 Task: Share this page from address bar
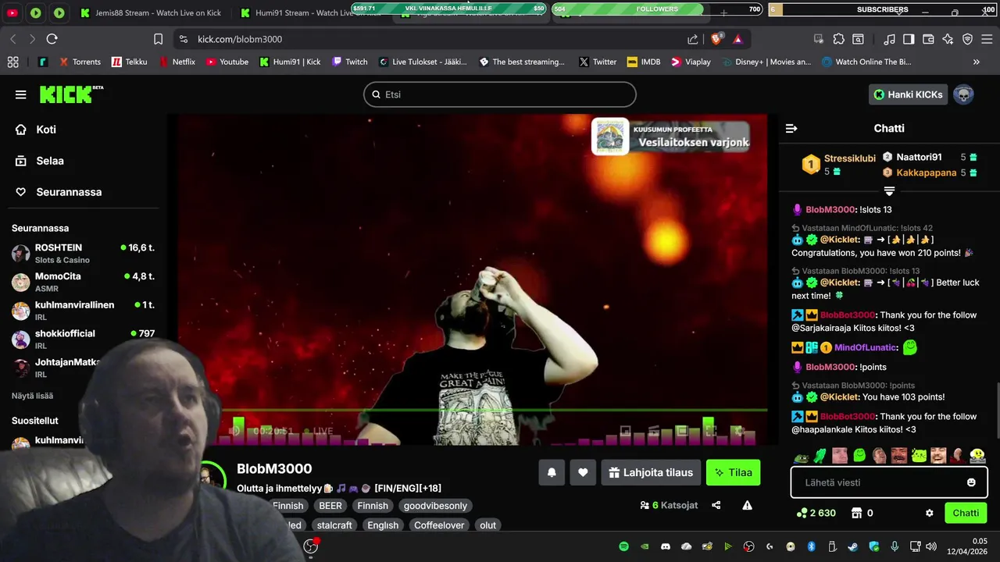point(692,39)
